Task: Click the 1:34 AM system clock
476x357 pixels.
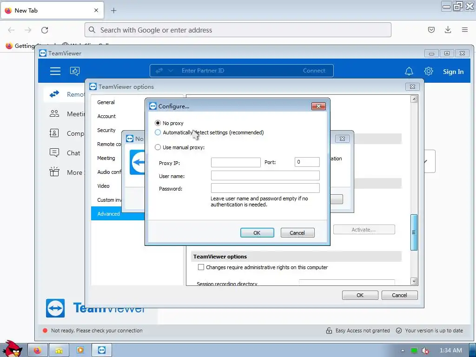Action: click(451, 350)
